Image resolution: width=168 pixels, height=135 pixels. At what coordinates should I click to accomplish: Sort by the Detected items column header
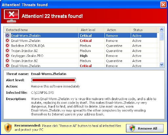click(41, 30)
